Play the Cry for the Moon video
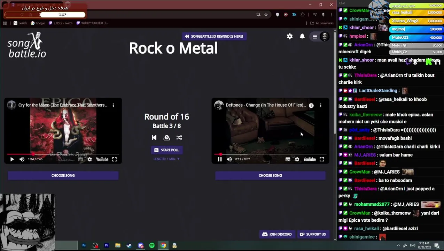Screen dimensions: 444x251 (12, 159)
